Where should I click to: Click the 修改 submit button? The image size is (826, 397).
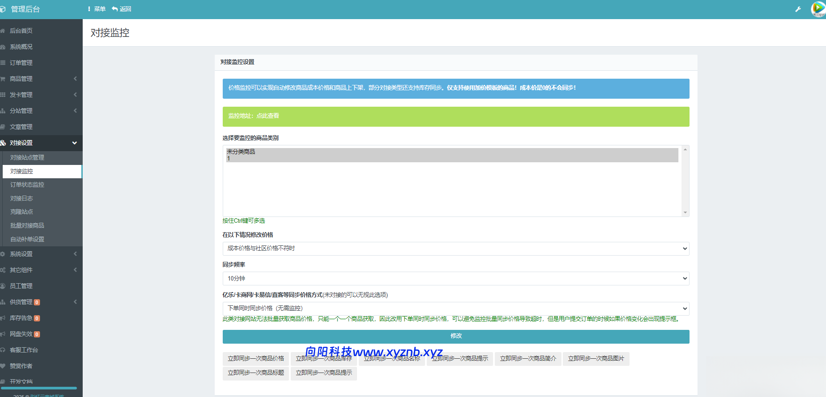[x=456, y=337]
